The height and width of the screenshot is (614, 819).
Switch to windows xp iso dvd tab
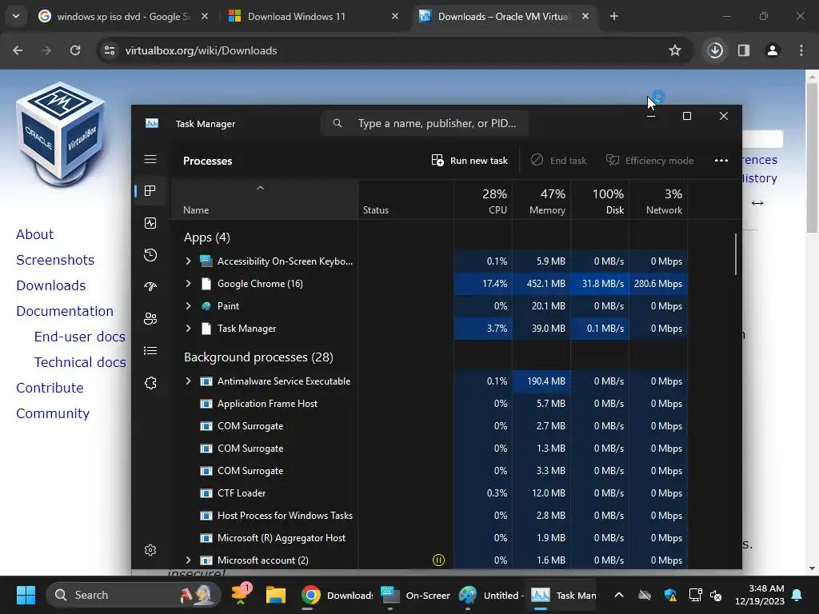click(x=124, y=16)
